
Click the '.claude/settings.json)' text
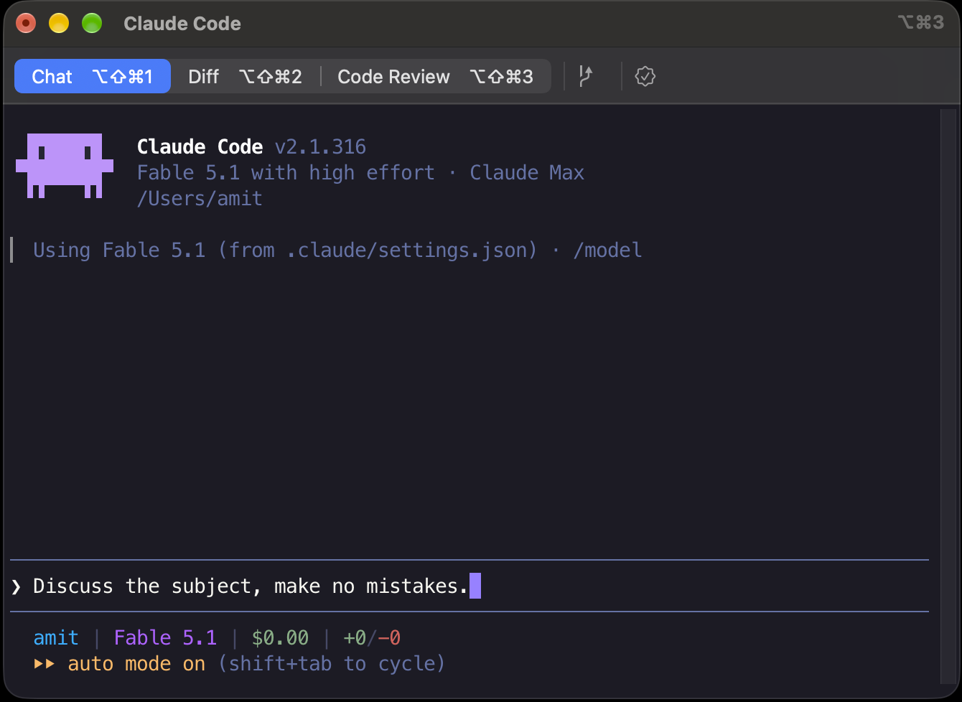coord(412,251)
